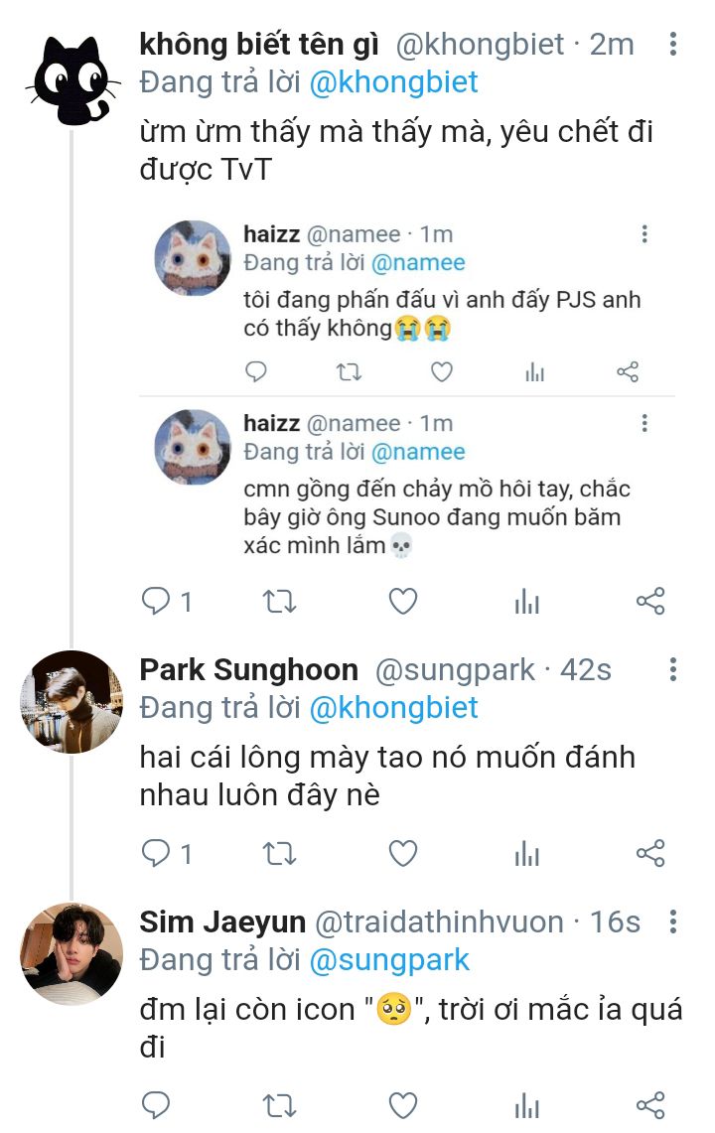Image resolution: width=715 pixels, height=1133 pixels.
Task: Open the @sungpark mention link
Action: click(389, 960)
